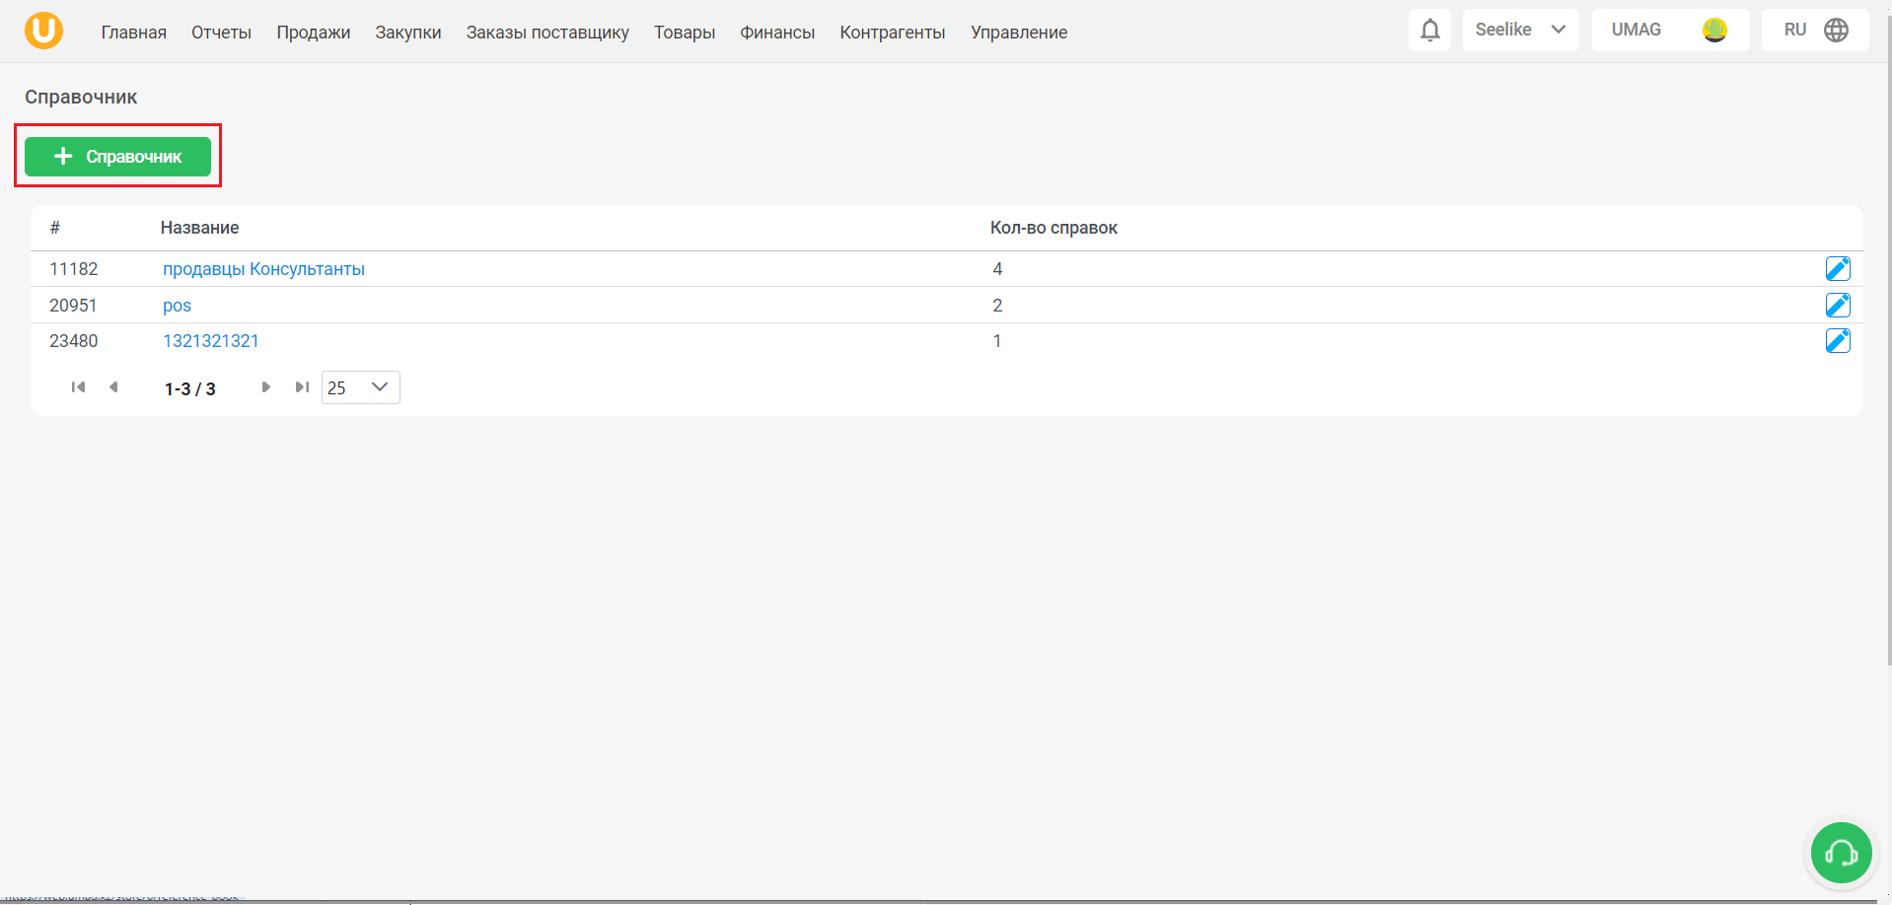Open the Товары menu
The width and height of the screenshot is (1892, 905).
pos(685,33)
